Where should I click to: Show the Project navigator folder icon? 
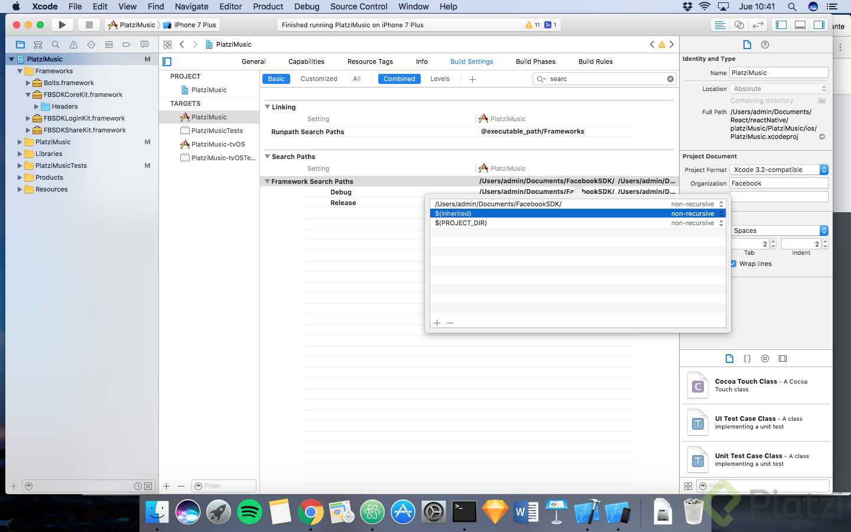coord(21,44)
